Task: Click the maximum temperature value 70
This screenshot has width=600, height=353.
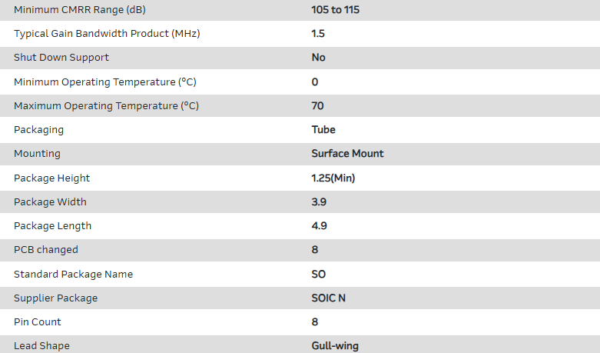Action: click(x=318, y=105)
